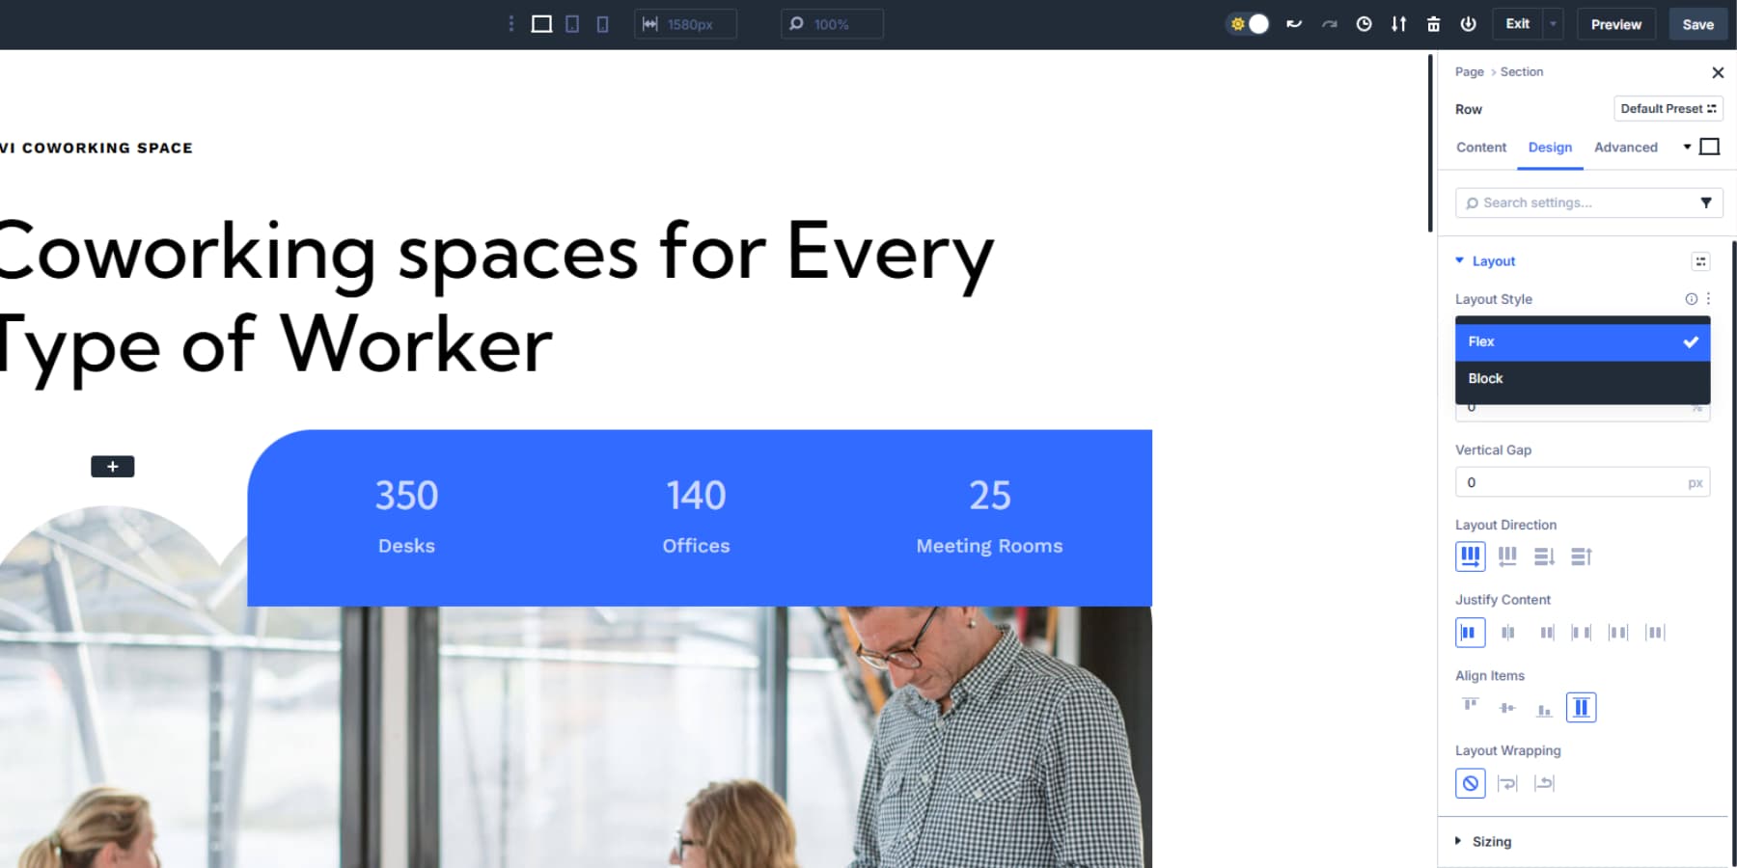Open the import/export portability arrows

[1398, 24]
